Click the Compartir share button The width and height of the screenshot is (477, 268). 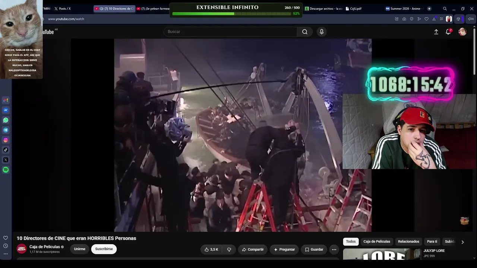[x=253, y=249]
